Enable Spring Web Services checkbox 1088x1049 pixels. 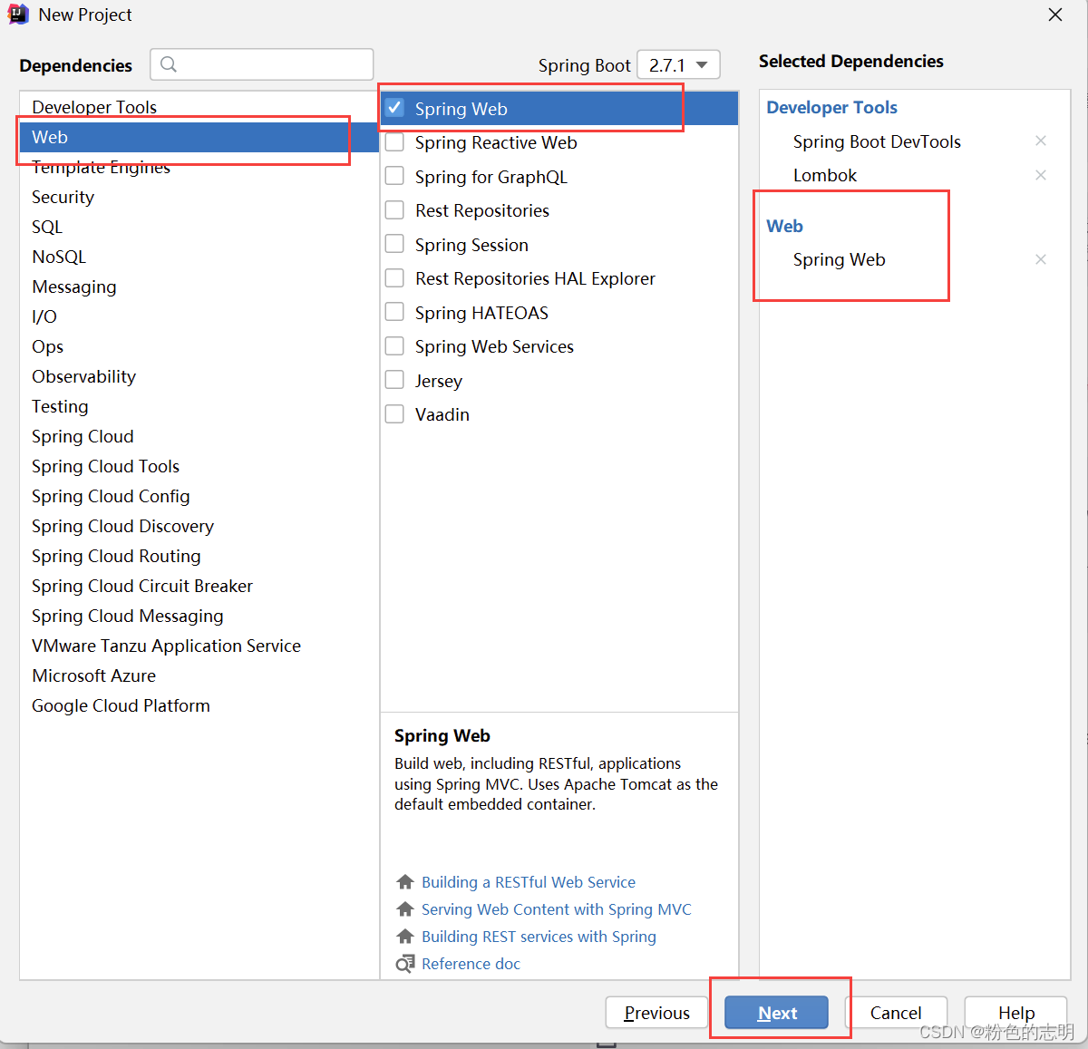coord(394,346)
